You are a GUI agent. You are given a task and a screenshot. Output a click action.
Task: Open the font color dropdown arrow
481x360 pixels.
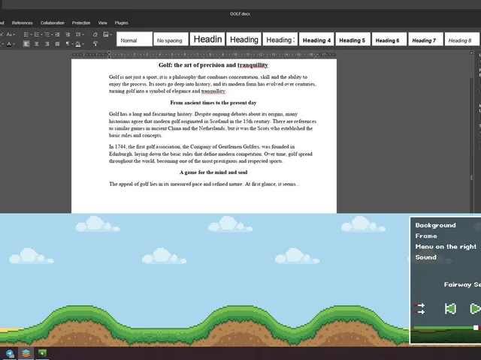14,44
